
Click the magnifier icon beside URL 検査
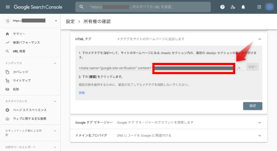[x=7, y=51]
